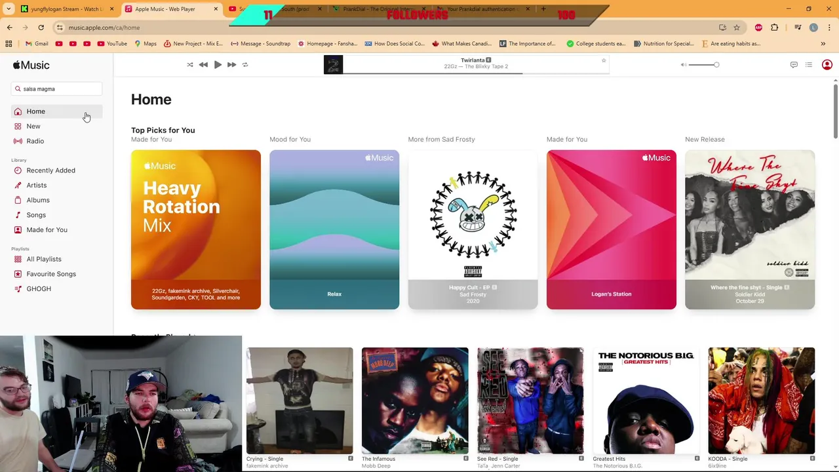The width and height of the screenshot is (839, 472).
Task: Toggle shuffle in the player controls
Action: [190, 65]
